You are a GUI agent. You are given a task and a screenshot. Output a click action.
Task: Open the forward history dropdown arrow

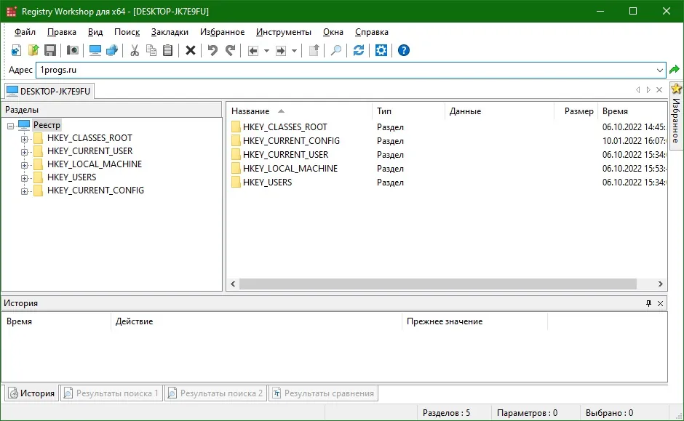pyautogui.click(x=295, y=51)
